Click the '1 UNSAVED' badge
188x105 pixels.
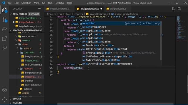pyautogui.click(x=34, y=14)
